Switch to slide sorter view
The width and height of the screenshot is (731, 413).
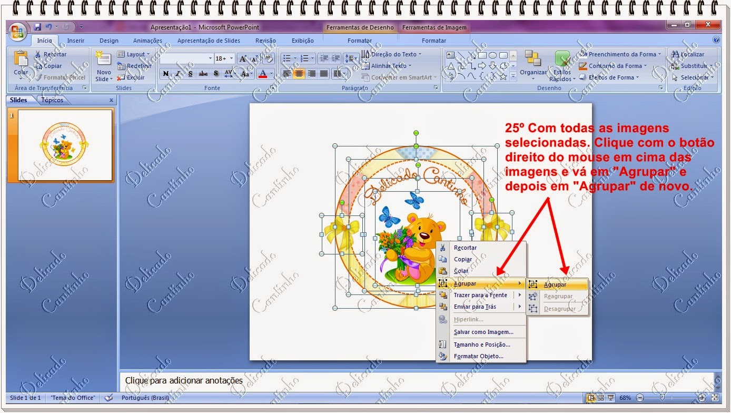[601, 398]
